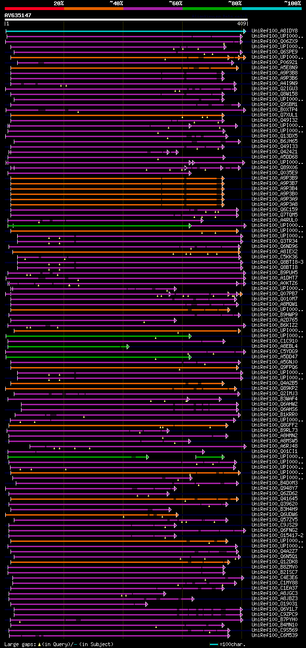
Task: Click the orange ~40% identity legend segment
Action: [94, 9]
